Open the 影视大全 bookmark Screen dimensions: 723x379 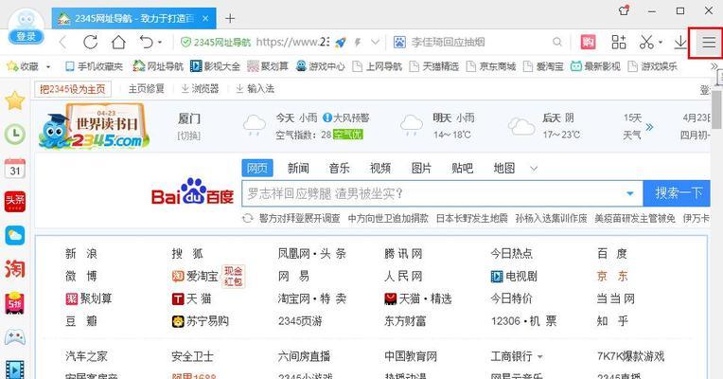[x=216, y=66]
